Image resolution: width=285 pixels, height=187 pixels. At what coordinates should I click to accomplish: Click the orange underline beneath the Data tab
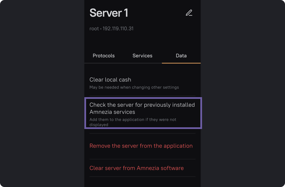click(x=181, y=63)
